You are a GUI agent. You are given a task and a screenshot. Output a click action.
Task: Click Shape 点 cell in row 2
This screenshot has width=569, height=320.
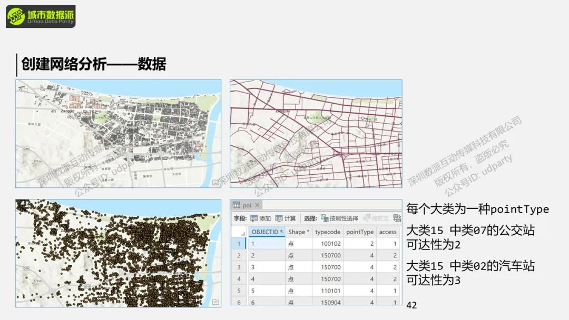(x=299, y=255)
